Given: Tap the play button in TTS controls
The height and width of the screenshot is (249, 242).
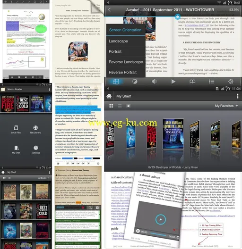Looking at the screenshot, I should (78, 163).
